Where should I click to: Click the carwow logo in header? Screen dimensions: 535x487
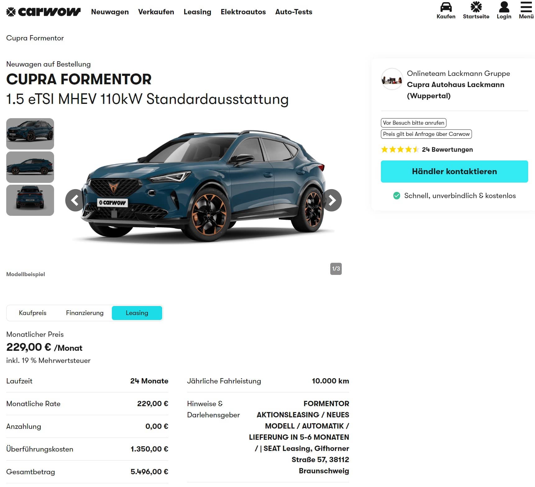[43, 12]
